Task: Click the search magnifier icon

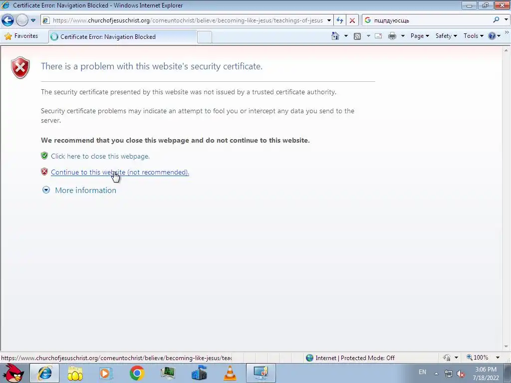Action: click(496, 20)
